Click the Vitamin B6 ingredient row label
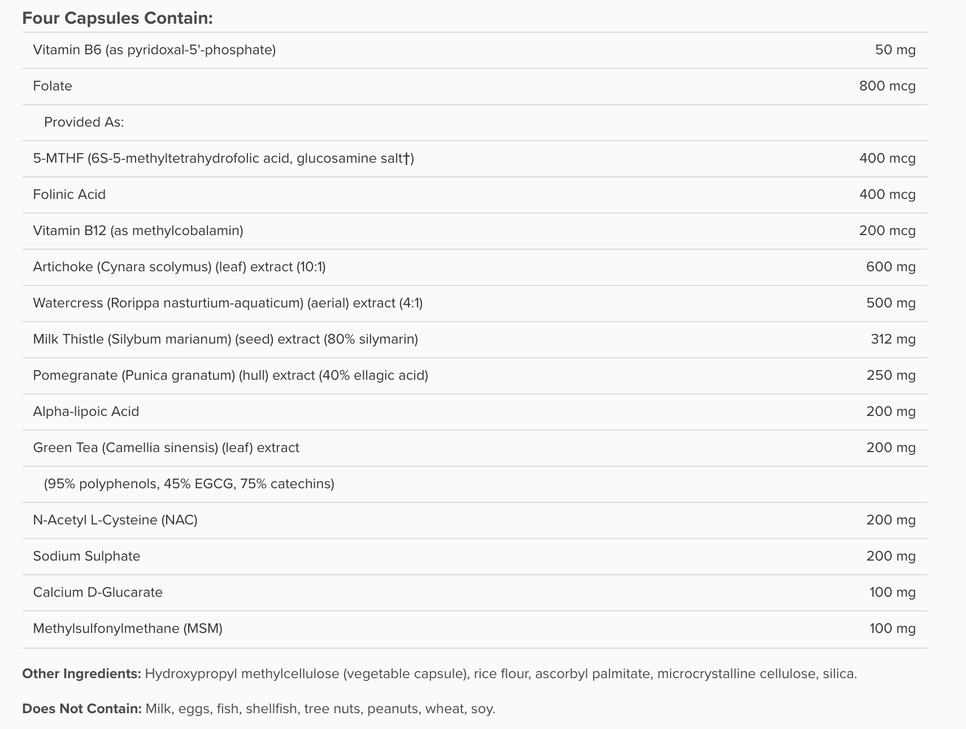Screen dimensions: 966x729 tap(154, 50)
